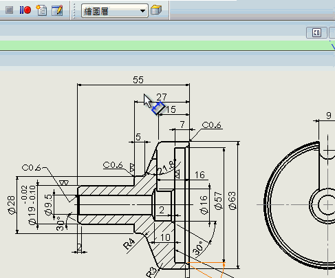
Task: Click the grey stop macro square icon
Action: 9,10
